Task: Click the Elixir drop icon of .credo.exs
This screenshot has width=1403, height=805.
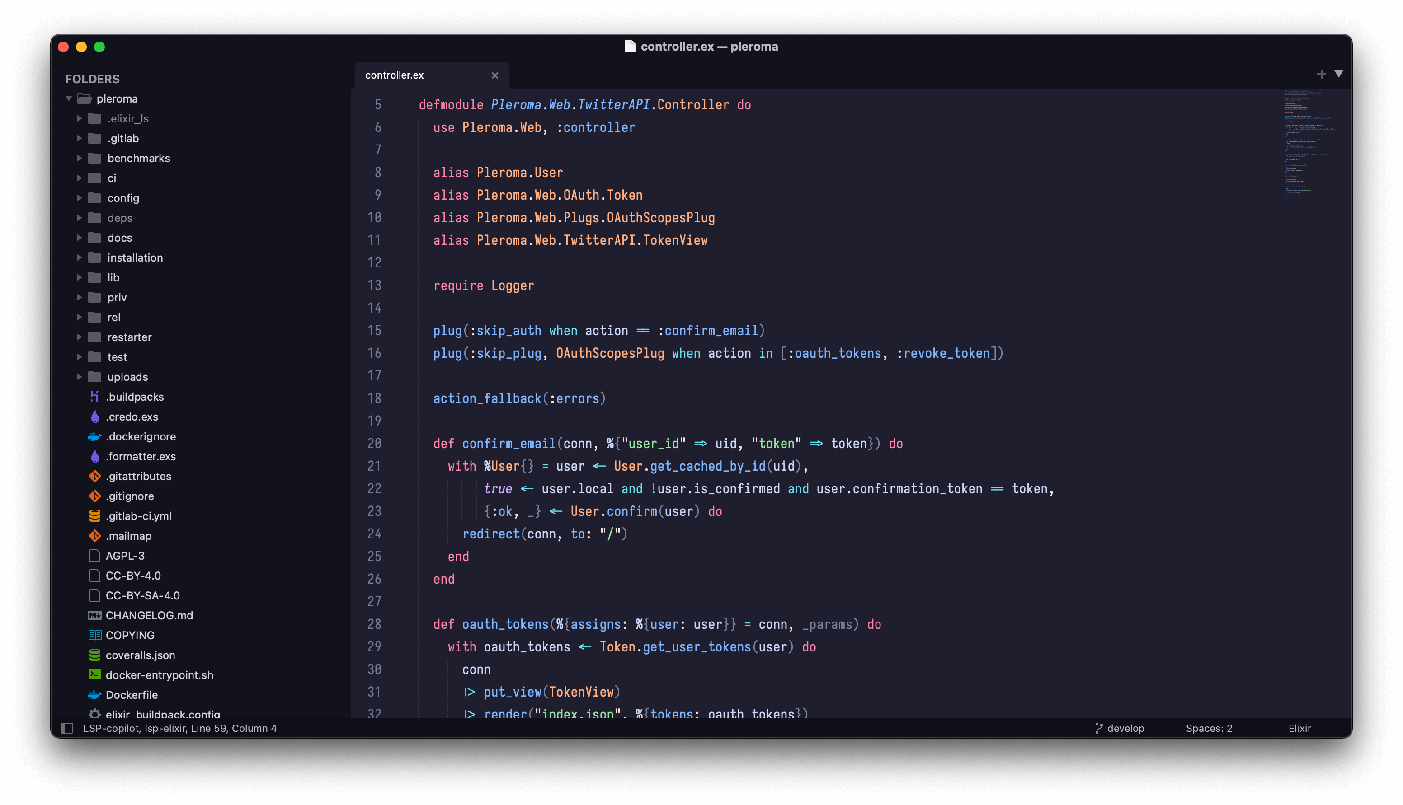Action: tap(95, 417)
